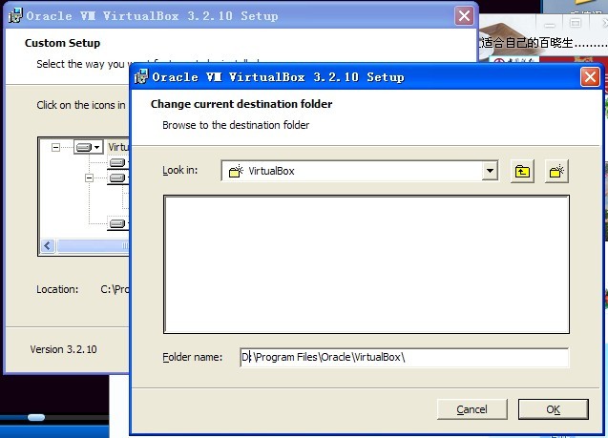Click 'Browse to the destination folder' text

tap(236, 125)
